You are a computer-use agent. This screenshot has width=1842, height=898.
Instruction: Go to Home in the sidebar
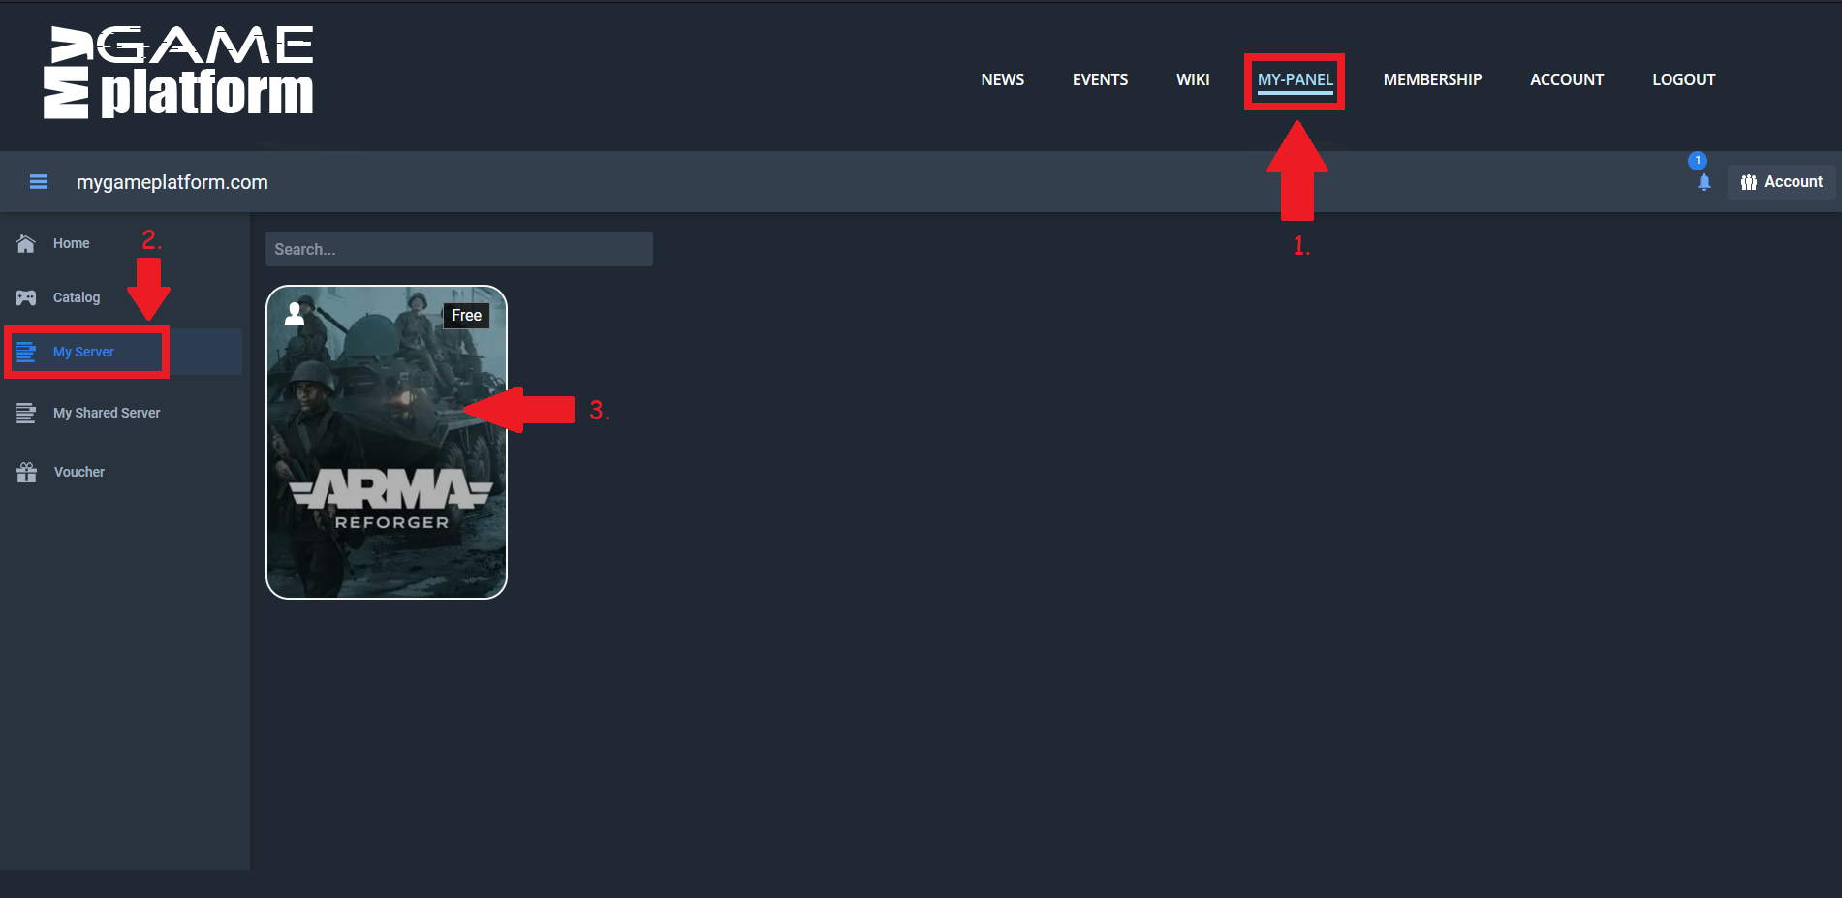[71, 243]
